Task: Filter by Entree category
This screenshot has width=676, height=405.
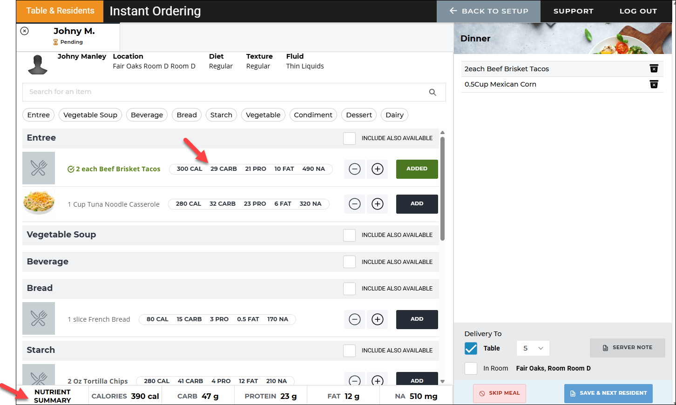Action: 39,115
